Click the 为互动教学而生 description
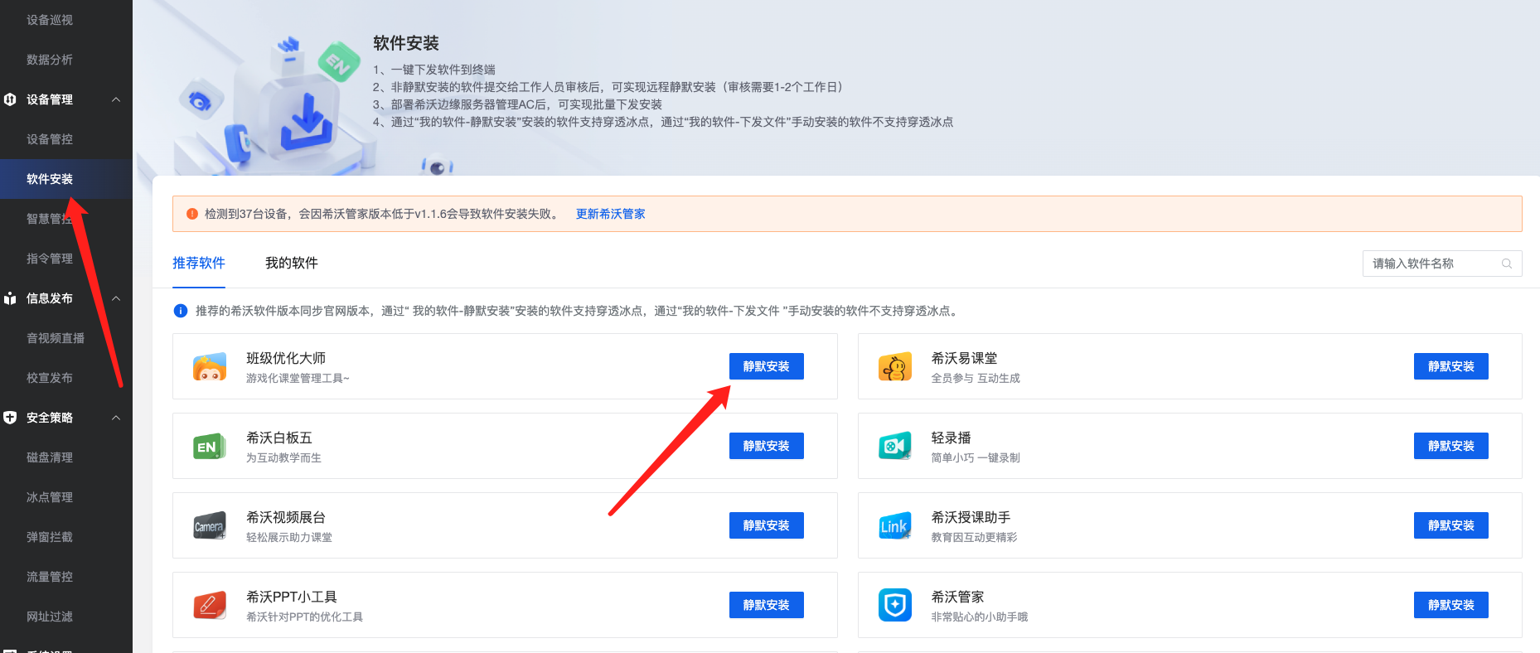The height and width of the screenshot is (653, 1540). pyautogui.click(x=283, y=457)
